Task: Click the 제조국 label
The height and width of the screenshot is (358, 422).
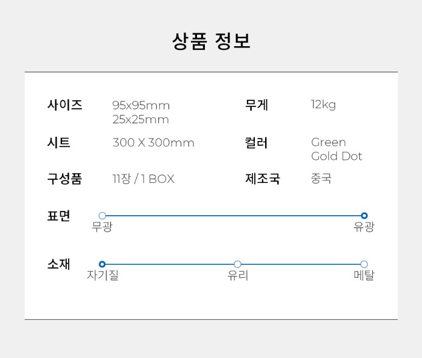Action: tap(263, 179)
